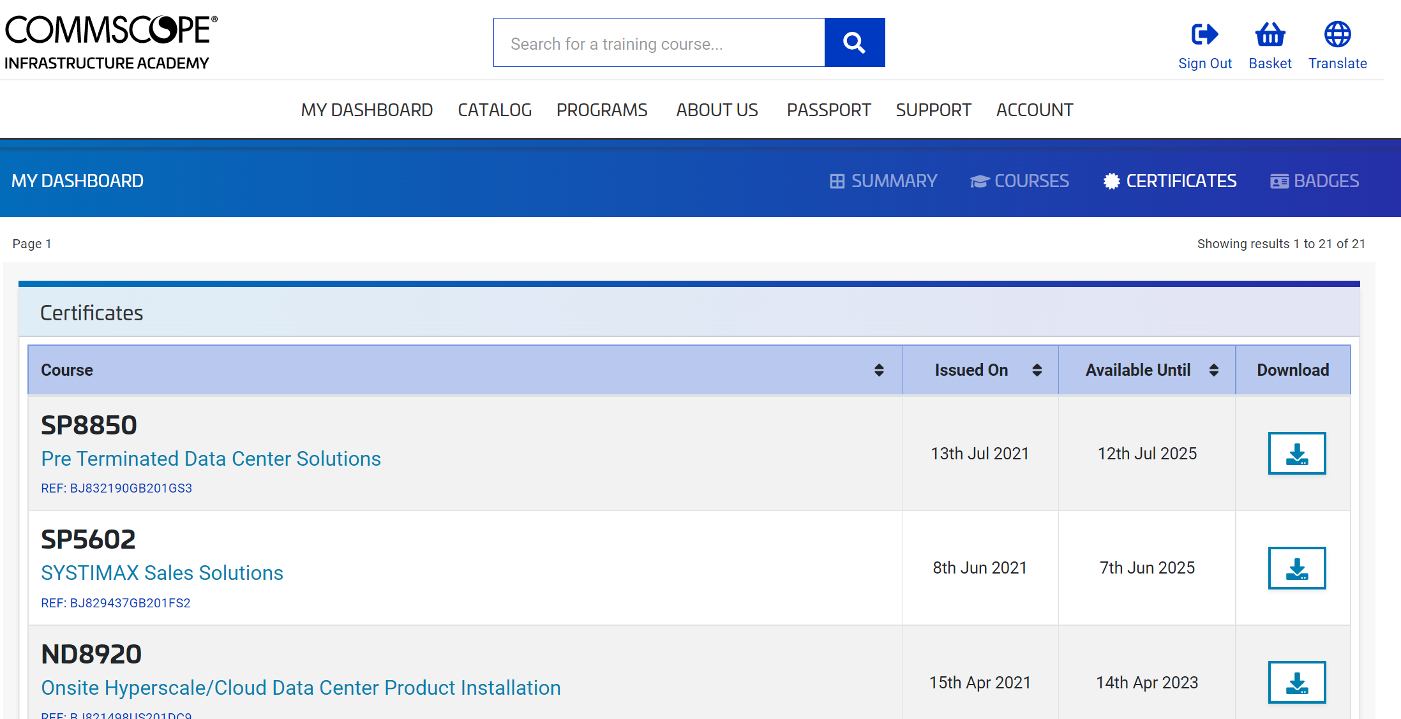Download the SP8850 certificate
1401x719 pixels.
coord(1296,454)
